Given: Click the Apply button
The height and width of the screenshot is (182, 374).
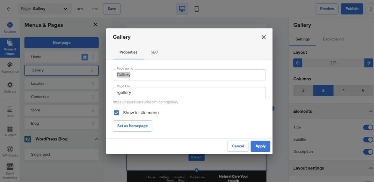Looking at the screenshot, I should pos(260,146).
